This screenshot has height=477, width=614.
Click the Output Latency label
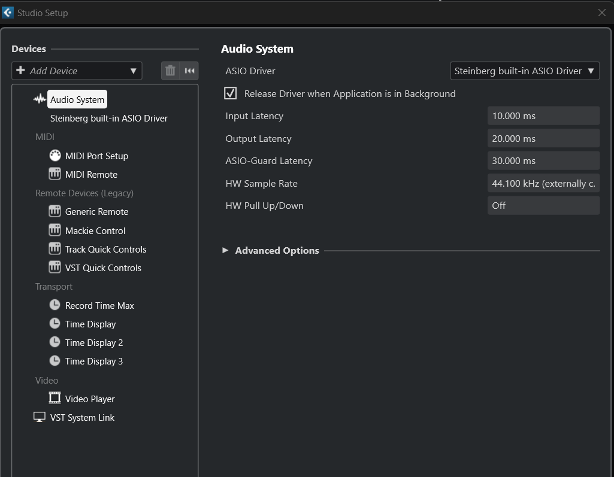tap(258, 138)
